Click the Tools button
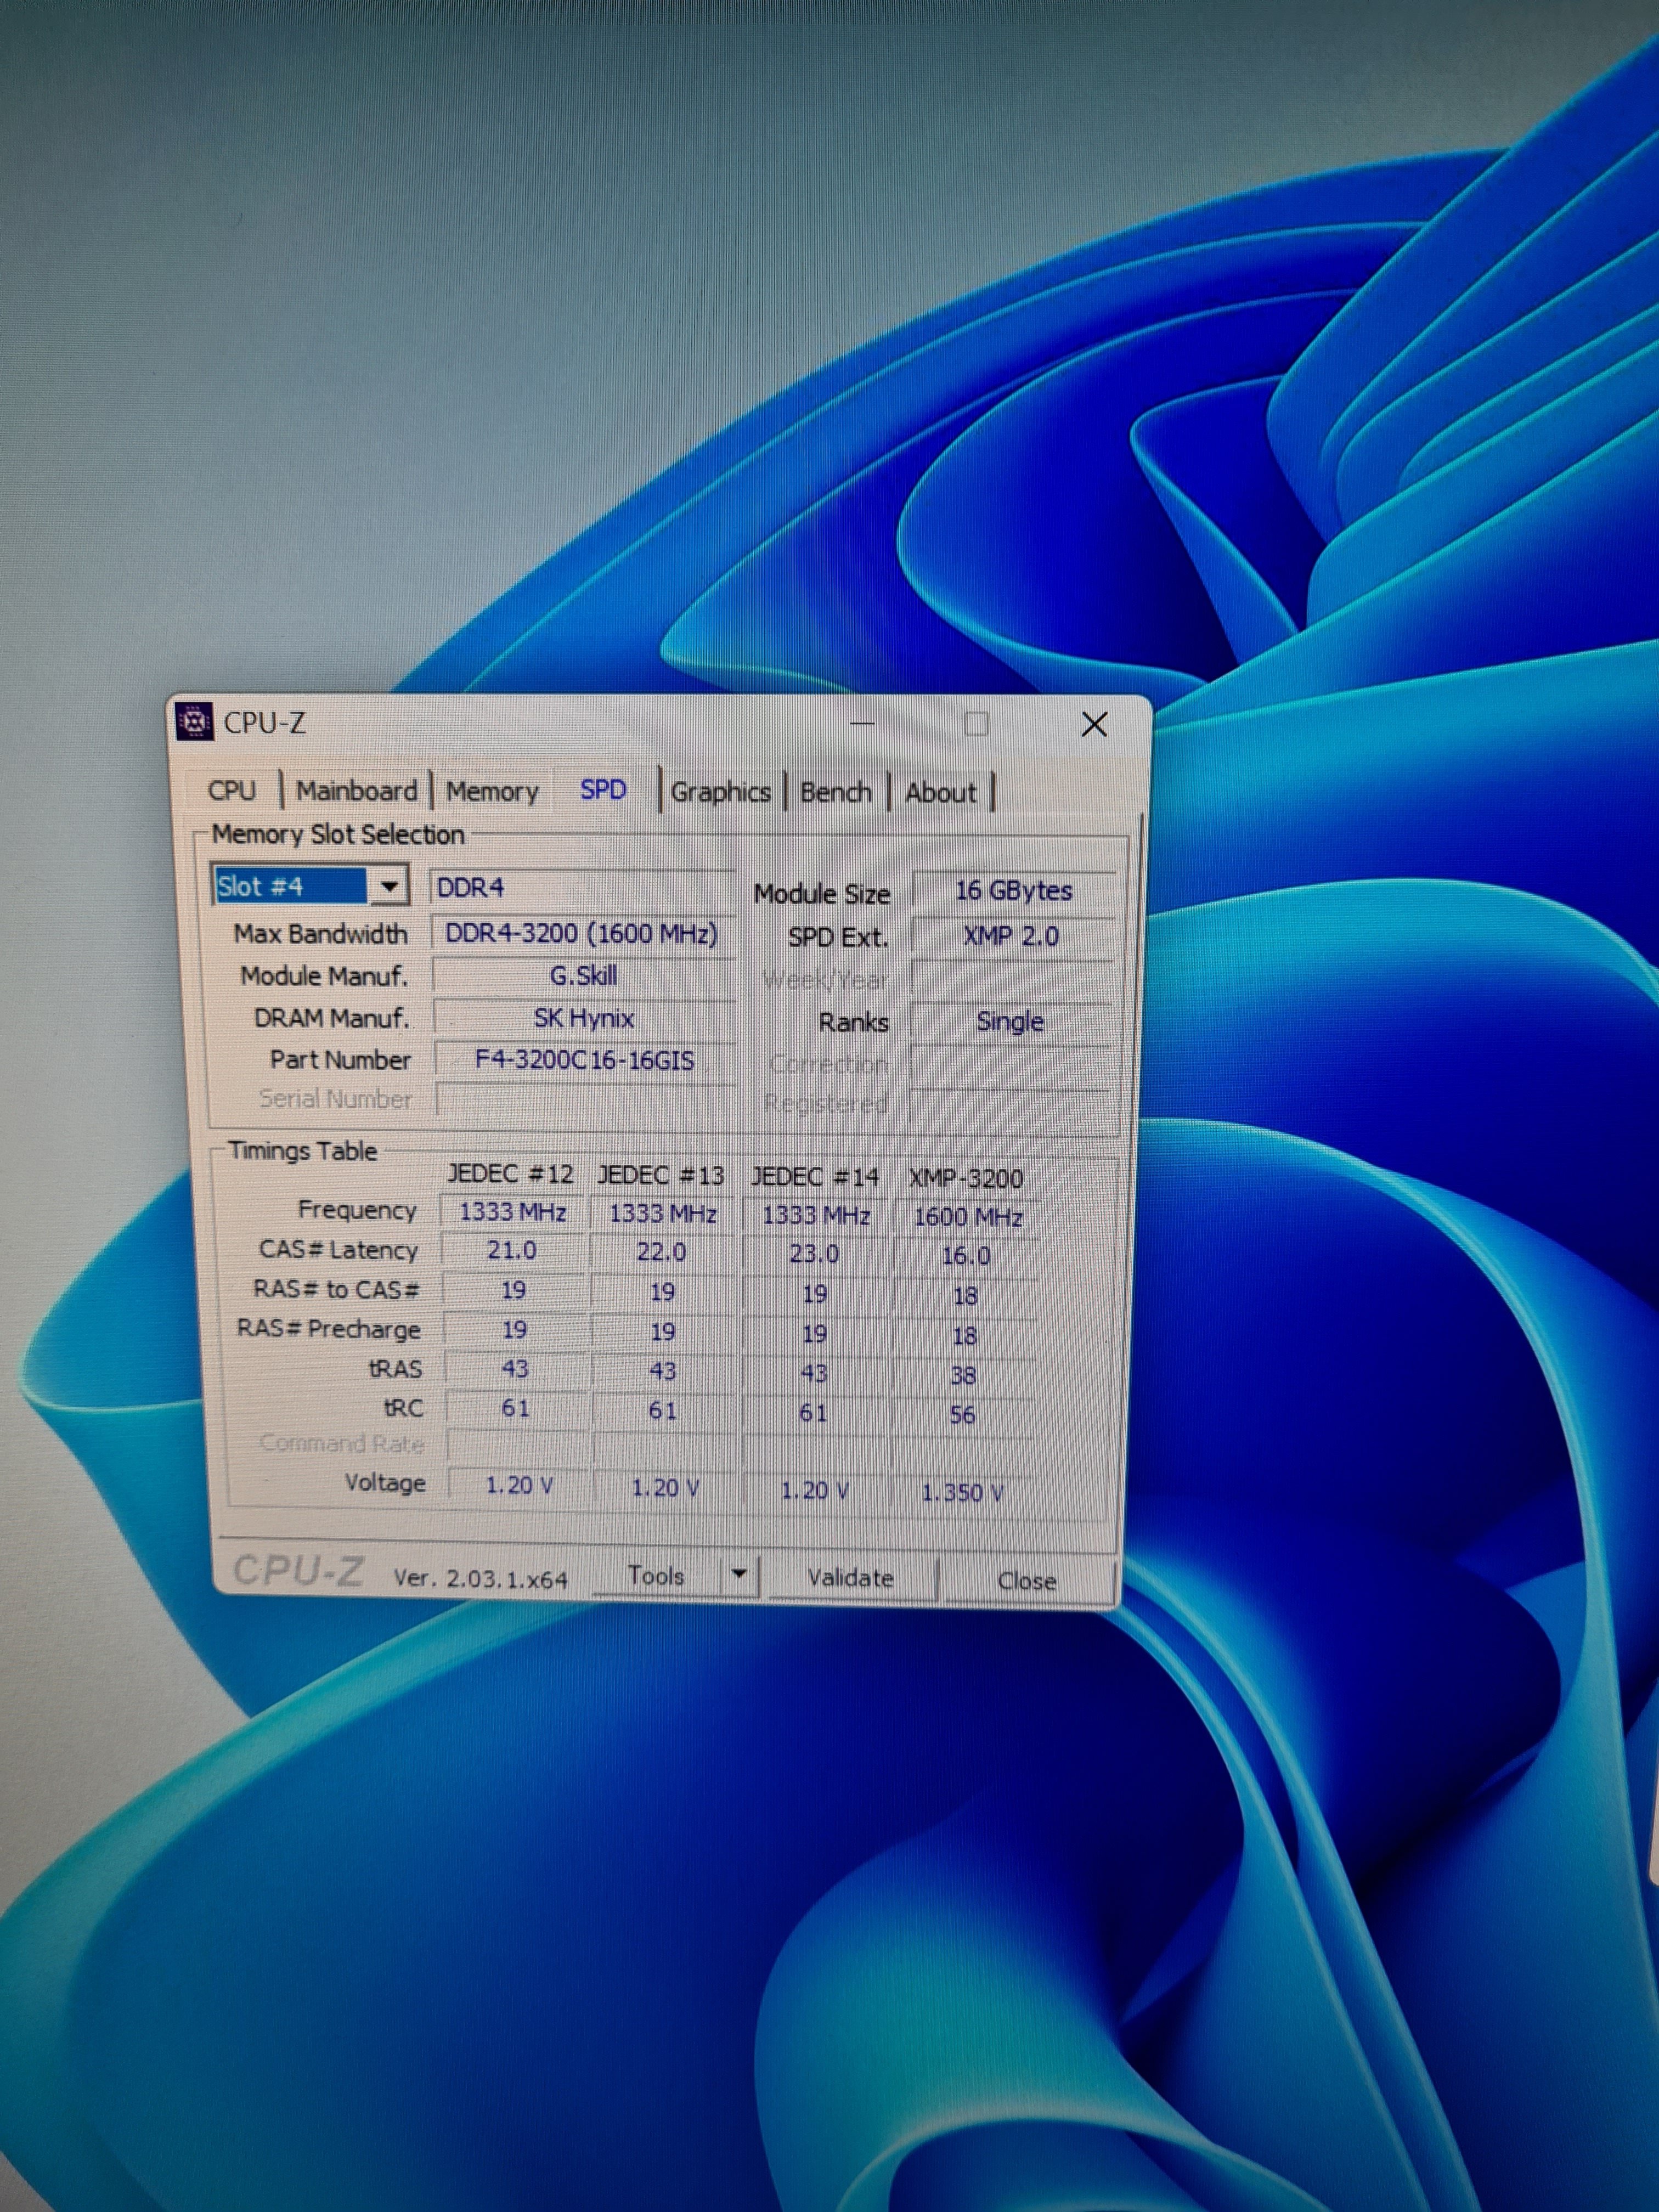This screenshot has width=1659, height=2212. [x=656, y=1576]
